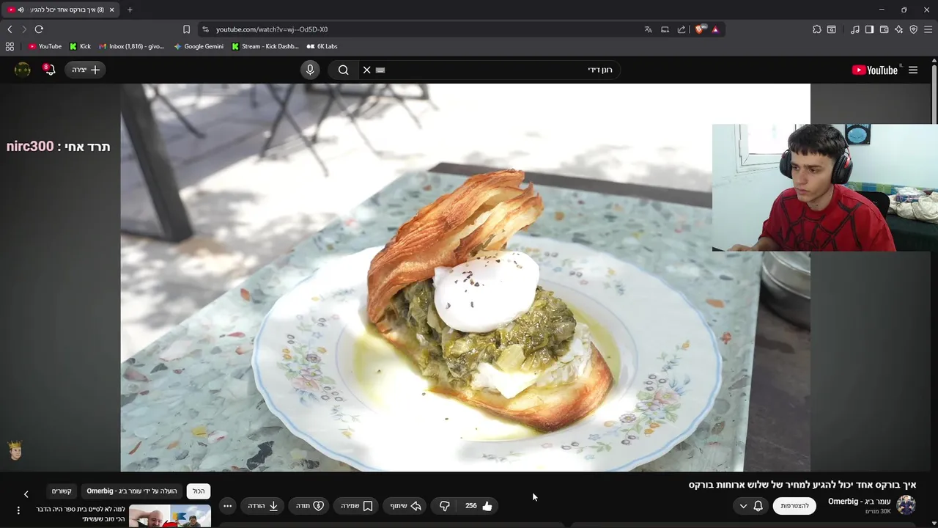Save the video with שמירה button
This screenshot has width=938, height=528.
356,506
